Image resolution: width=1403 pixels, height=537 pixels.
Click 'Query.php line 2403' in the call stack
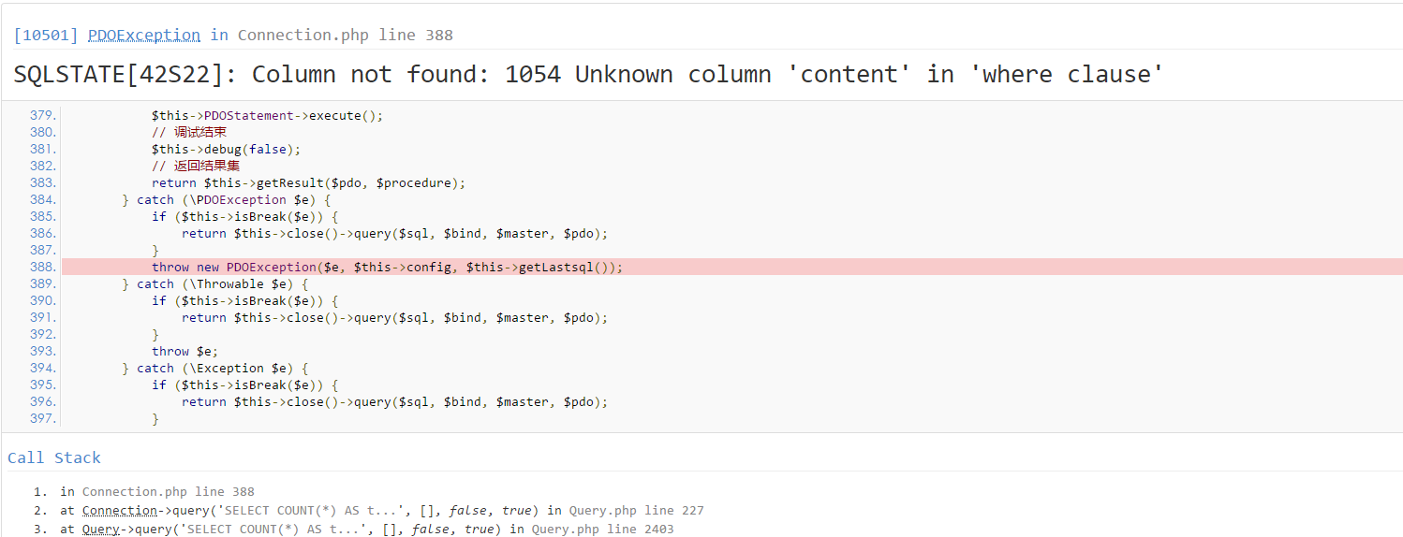click(x=602, y=530)
